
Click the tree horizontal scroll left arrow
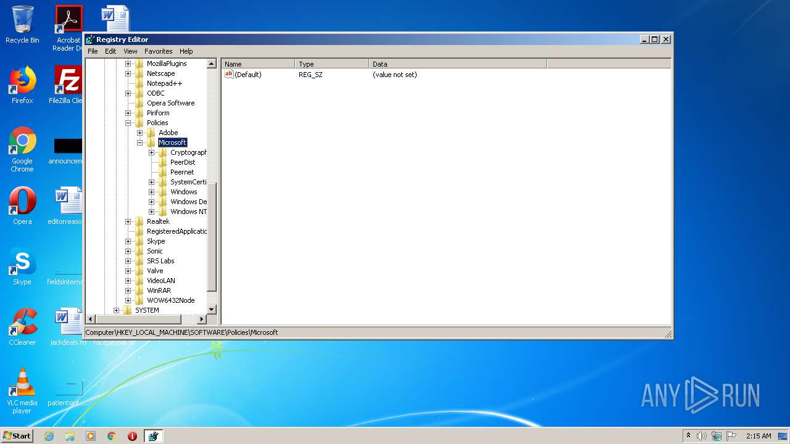[90, 319]
